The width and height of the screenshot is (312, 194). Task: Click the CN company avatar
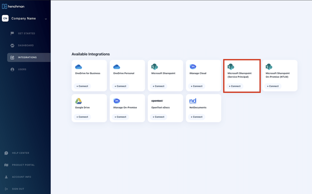(5, 19)
